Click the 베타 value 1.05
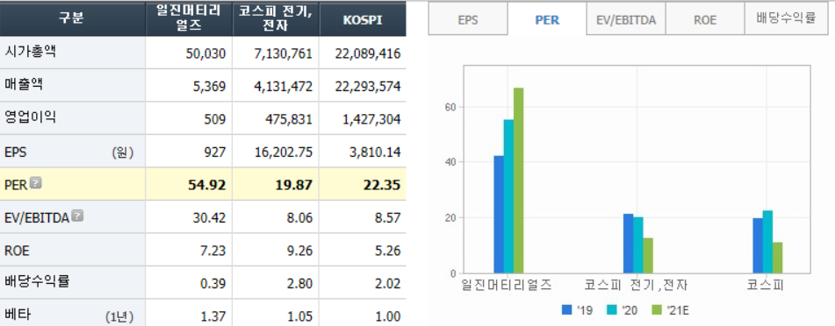 [x=299, y=315]
